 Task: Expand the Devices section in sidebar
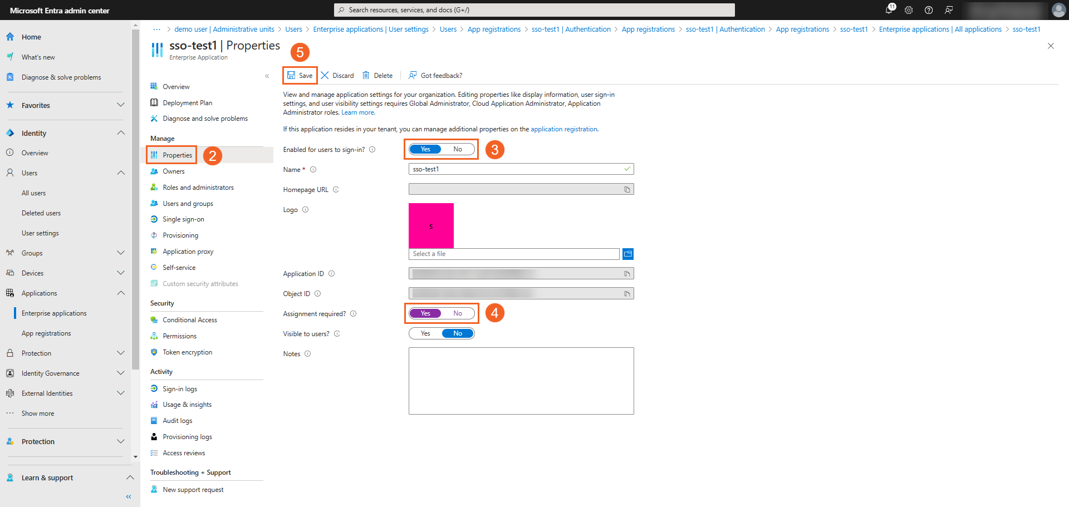click(121, 273)
